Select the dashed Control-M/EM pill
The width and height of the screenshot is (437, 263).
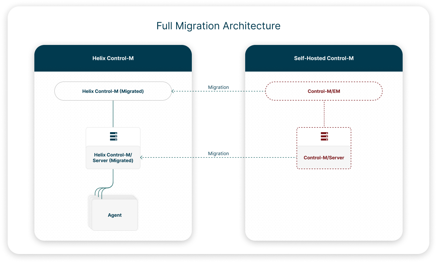(x=324, y=91)
